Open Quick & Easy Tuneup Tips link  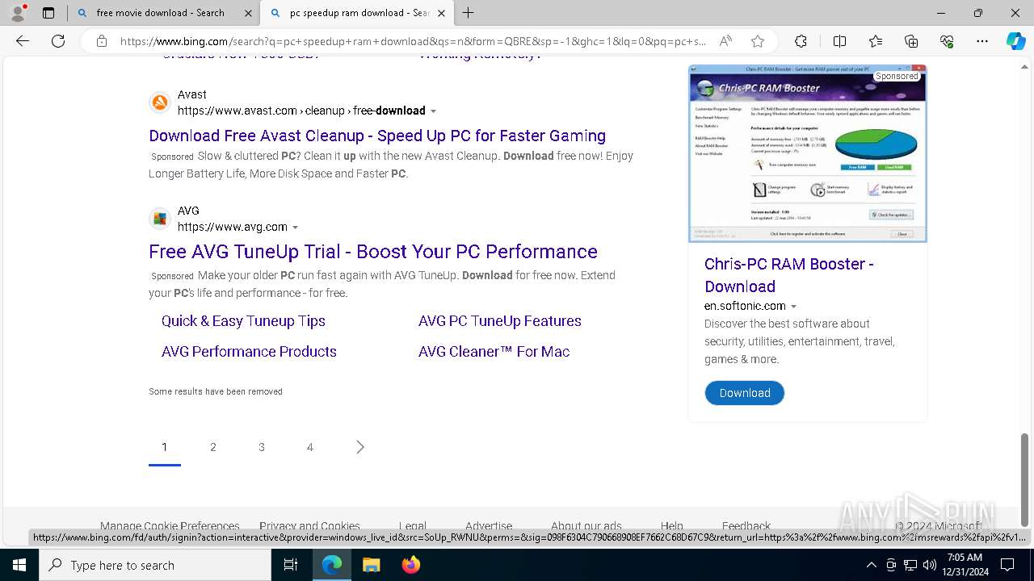[x=243, y=321]
